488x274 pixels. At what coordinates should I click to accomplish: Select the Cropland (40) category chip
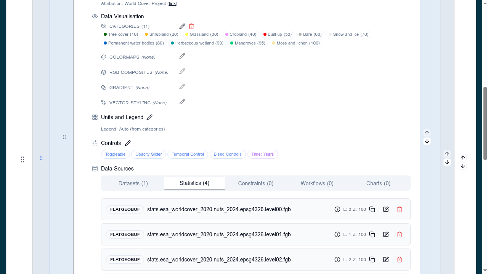[x=241, y=34]
